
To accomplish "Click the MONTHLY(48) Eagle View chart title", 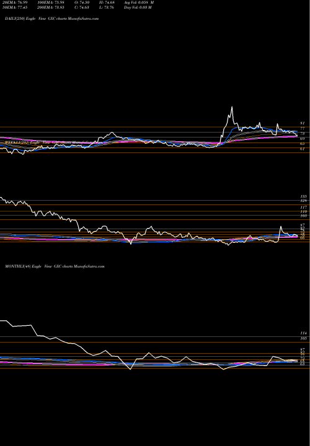I will coord(55,266).
